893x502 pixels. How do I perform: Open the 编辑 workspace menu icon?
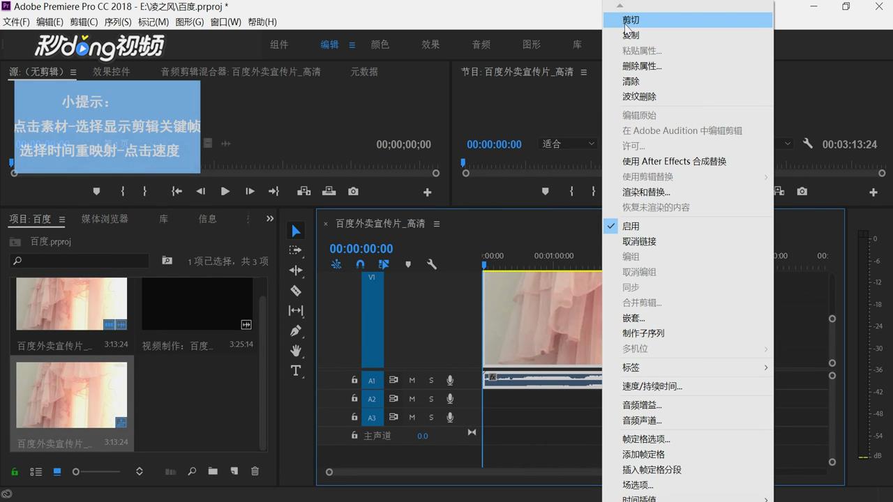click(x=352, y=45)
